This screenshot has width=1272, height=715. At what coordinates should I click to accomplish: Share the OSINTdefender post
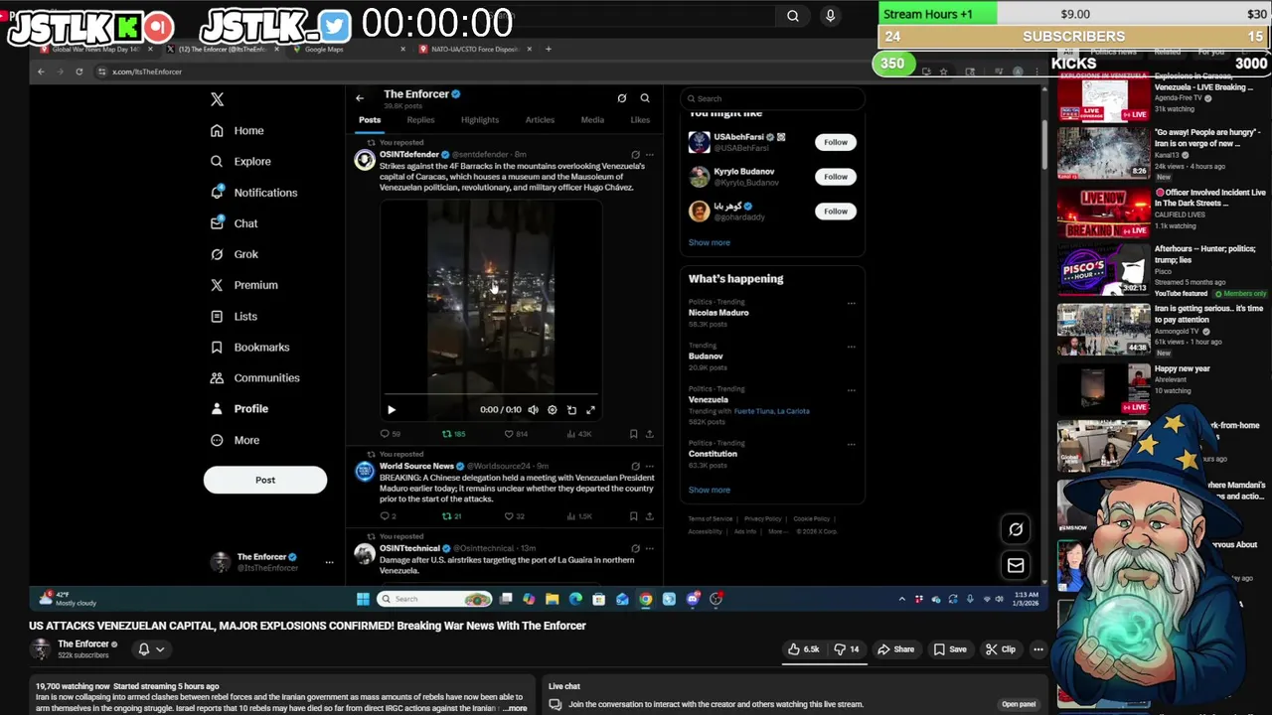650,434
